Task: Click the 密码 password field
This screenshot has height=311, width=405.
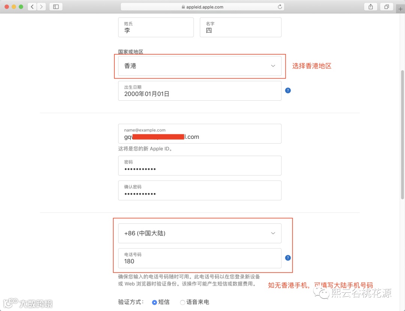Action: click(x=199, y=165)
